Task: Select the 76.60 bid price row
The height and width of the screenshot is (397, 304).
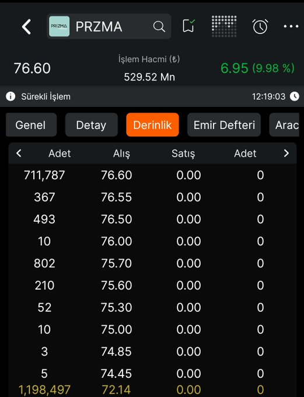Action: [x=117, y=175]
